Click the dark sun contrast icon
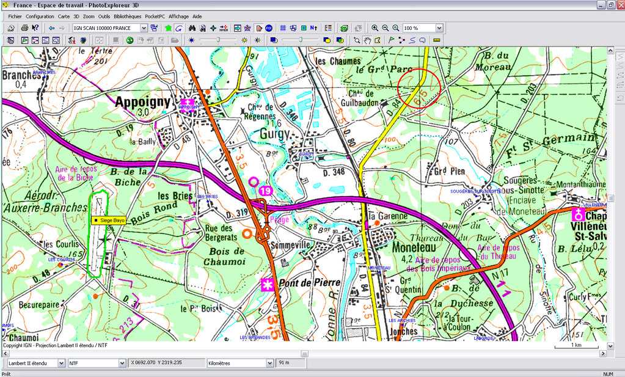Screen dimensions: 625x377 click(257, 40)
